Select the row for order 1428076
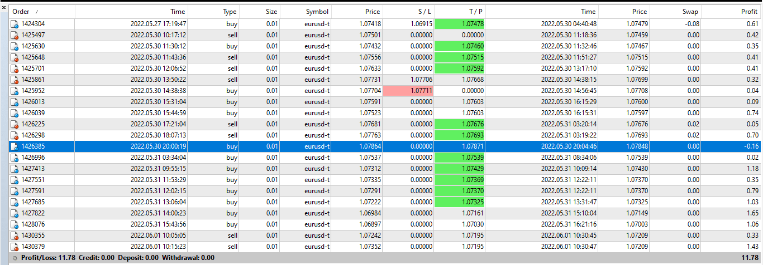763x265 pixels. pos(385,224)
